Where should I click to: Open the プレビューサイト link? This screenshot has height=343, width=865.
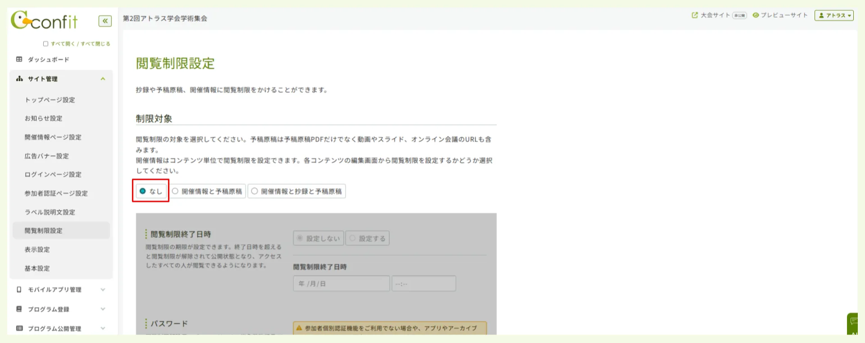[784, 15]
